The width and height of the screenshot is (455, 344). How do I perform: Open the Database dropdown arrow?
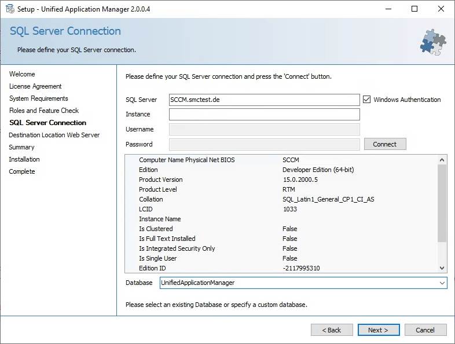point(442,283)
